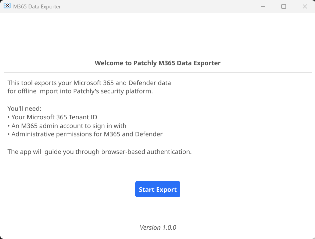Close the M365 Data Exporter window

pos(305,6)
